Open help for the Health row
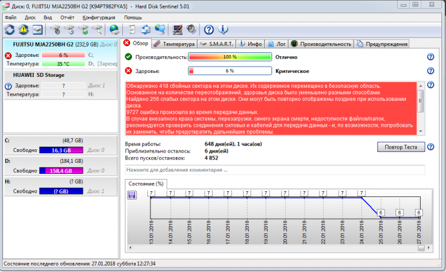The width and height of the screenshot is (446, 272). click(430, 71)
